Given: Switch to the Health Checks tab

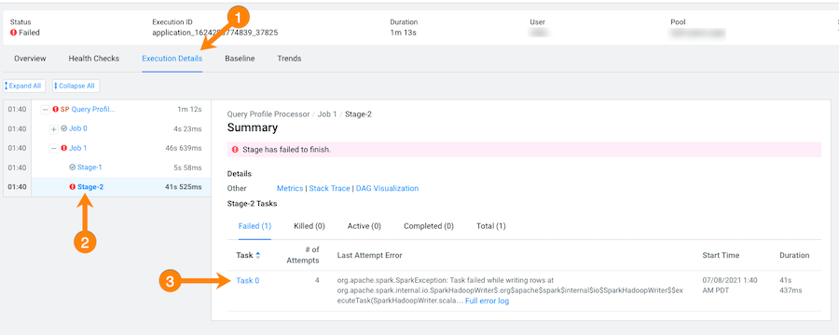Looking at the screenshot, I should coord(93,59).
